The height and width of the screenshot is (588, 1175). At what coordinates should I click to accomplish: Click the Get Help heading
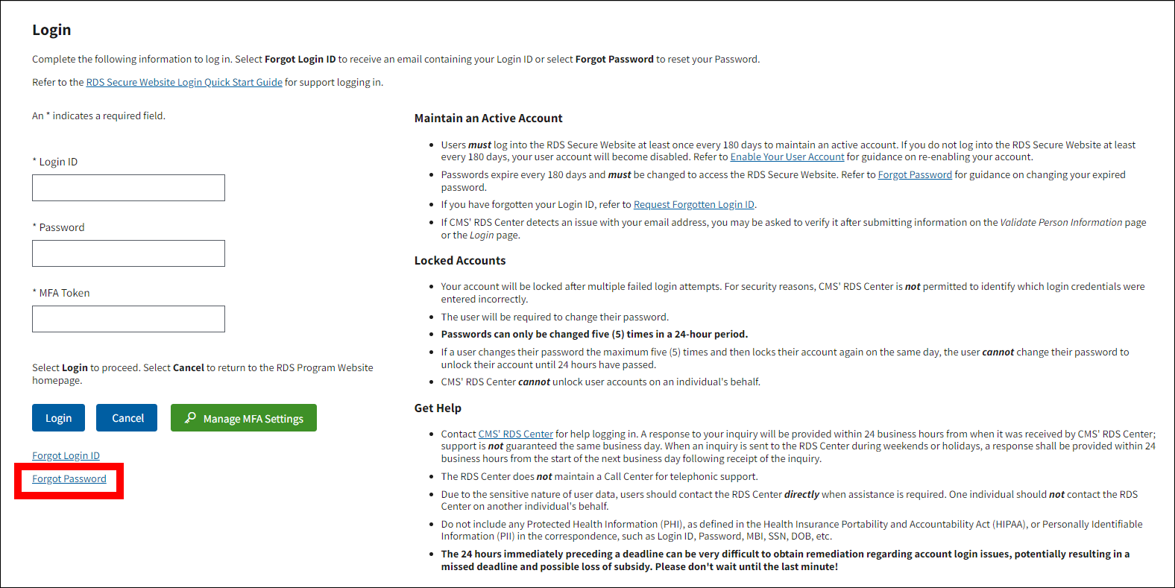pyautogui.click(x=438, y=408)
